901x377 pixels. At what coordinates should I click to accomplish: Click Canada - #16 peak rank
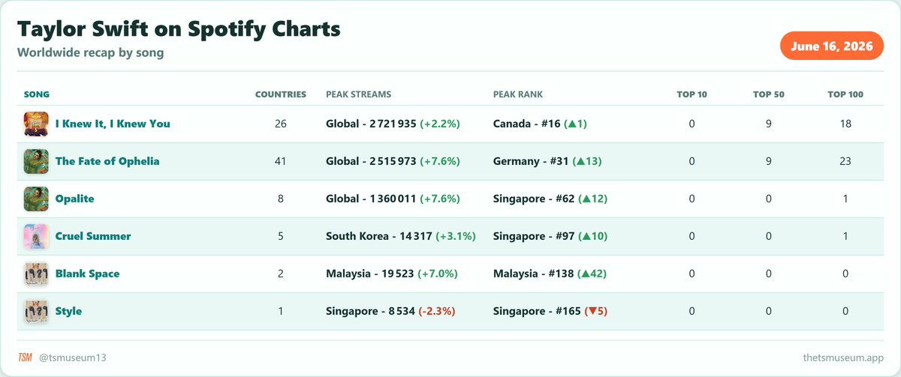(x=540, y=124)
